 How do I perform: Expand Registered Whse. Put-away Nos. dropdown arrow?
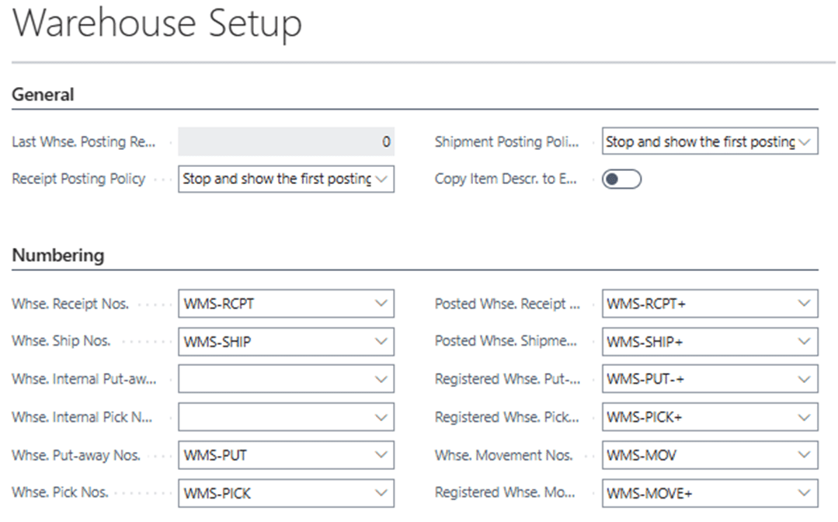(805, 379)
